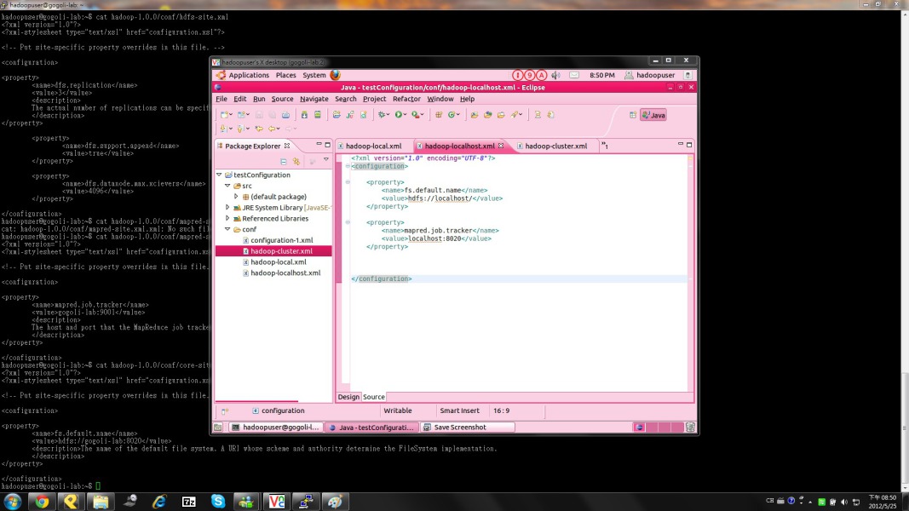Click the VNC viewer icon in Windows taskbar
Viewport: 909px width, 511px height.
277,501
